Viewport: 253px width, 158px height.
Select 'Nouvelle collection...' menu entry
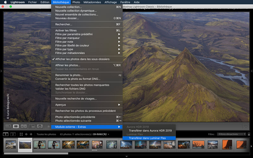tap(69, 7)
